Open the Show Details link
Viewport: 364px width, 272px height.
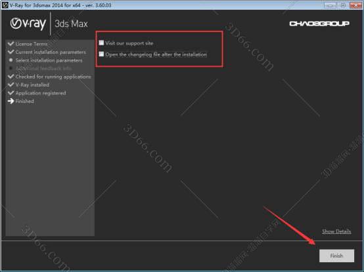click(336, 231)
